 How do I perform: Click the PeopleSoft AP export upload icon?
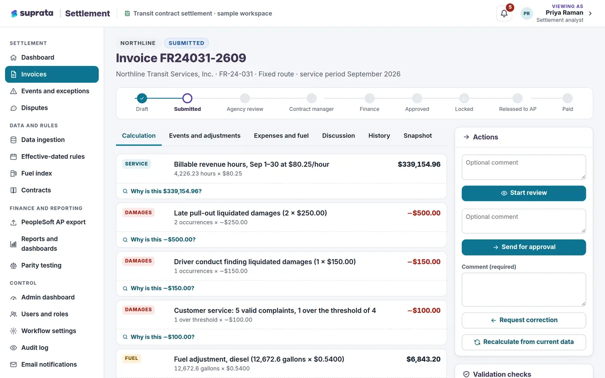(14, 222)
